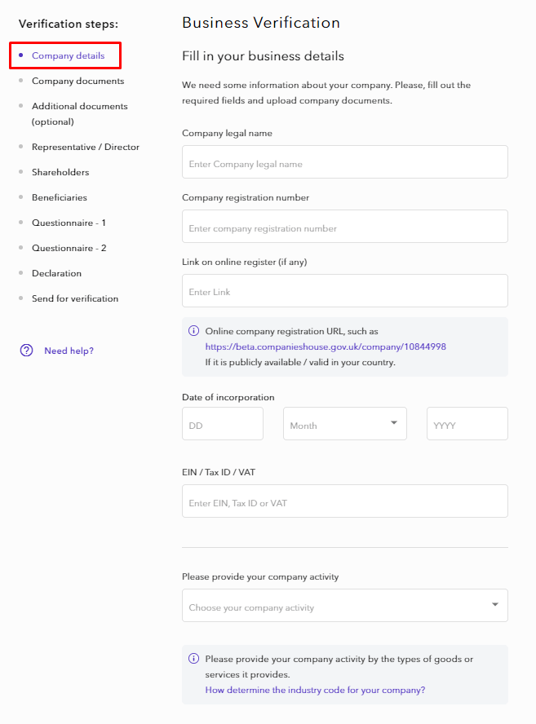Go to Company details step
This screenshot has width=536, height=724.
68,55
